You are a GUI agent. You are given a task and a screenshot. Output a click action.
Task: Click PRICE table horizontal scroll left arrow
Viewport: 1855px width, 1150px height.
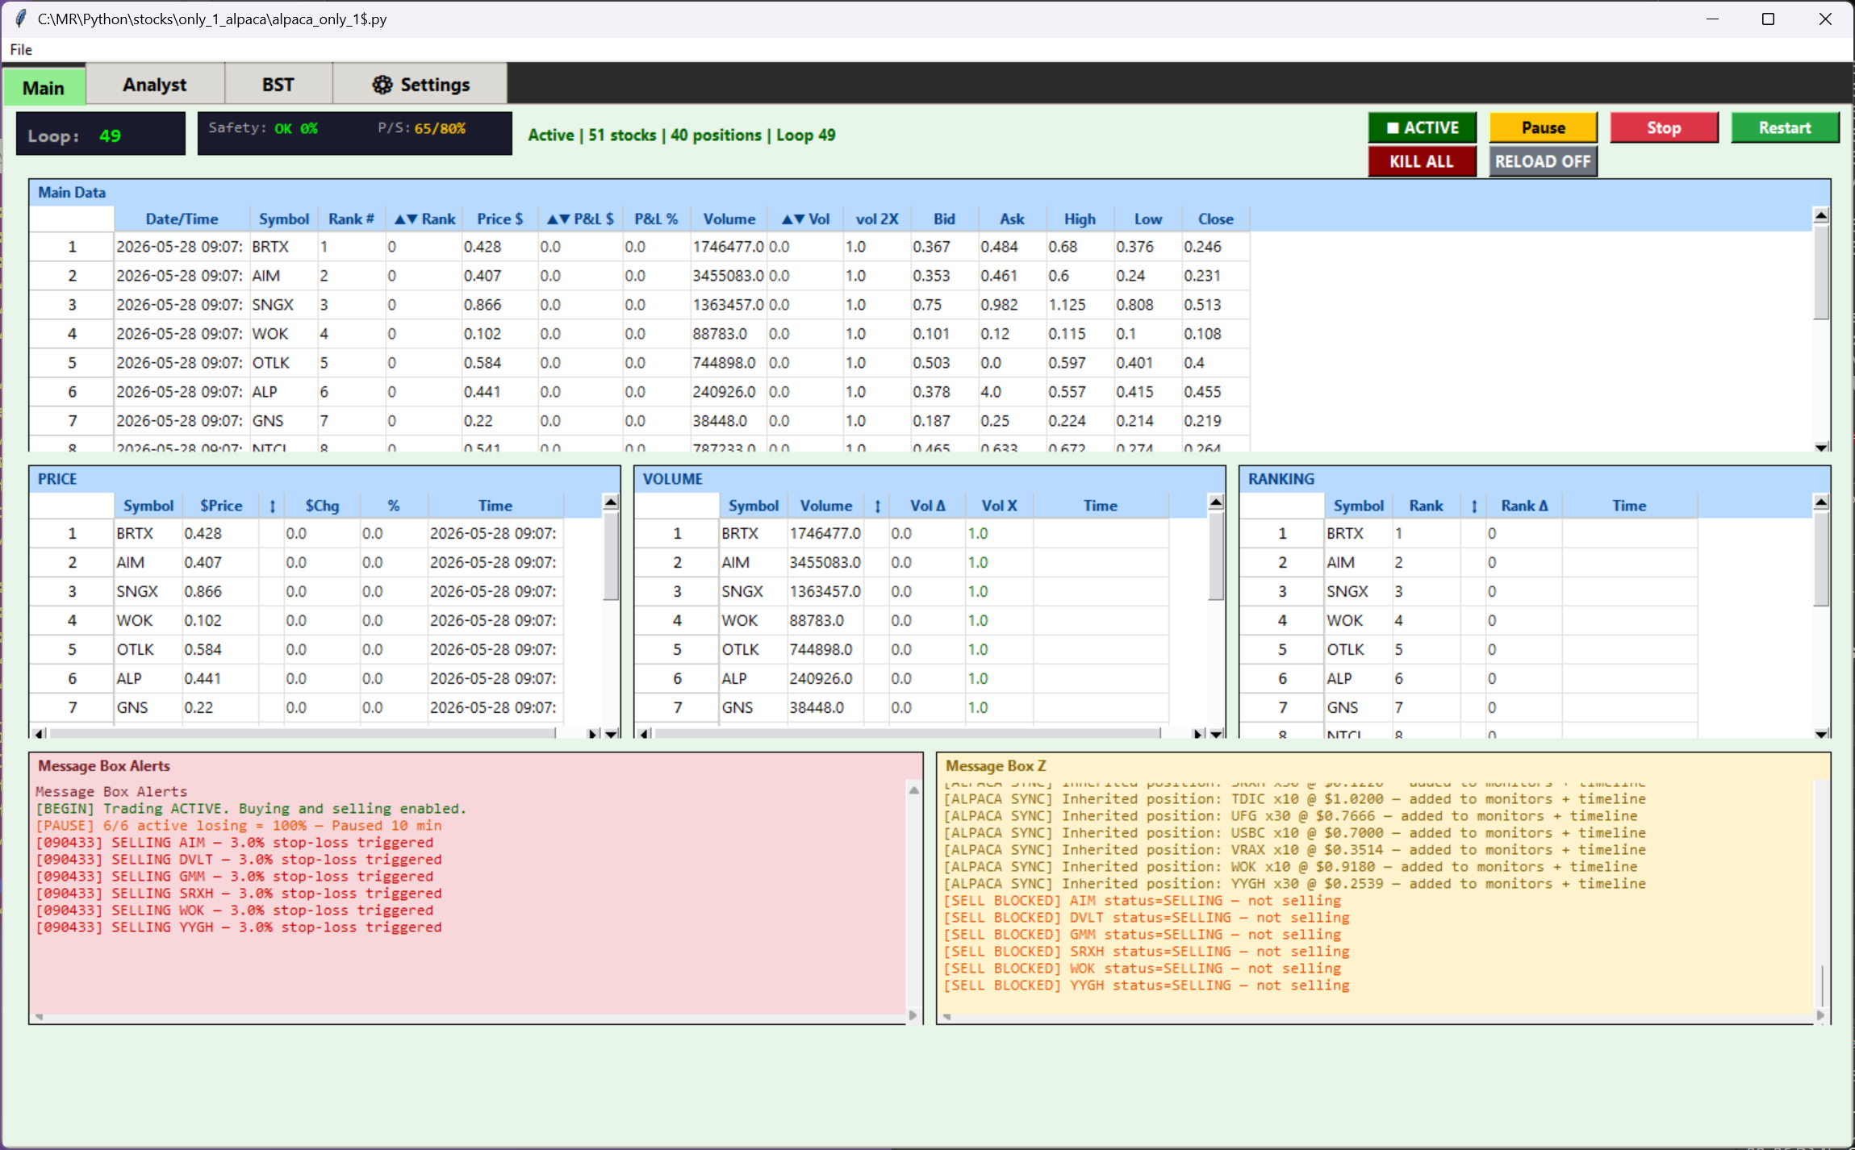pos(39,734)
